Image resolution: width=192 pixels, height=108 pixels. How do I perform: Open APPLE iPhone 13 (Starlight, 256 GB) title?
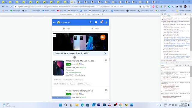(80, 91)
